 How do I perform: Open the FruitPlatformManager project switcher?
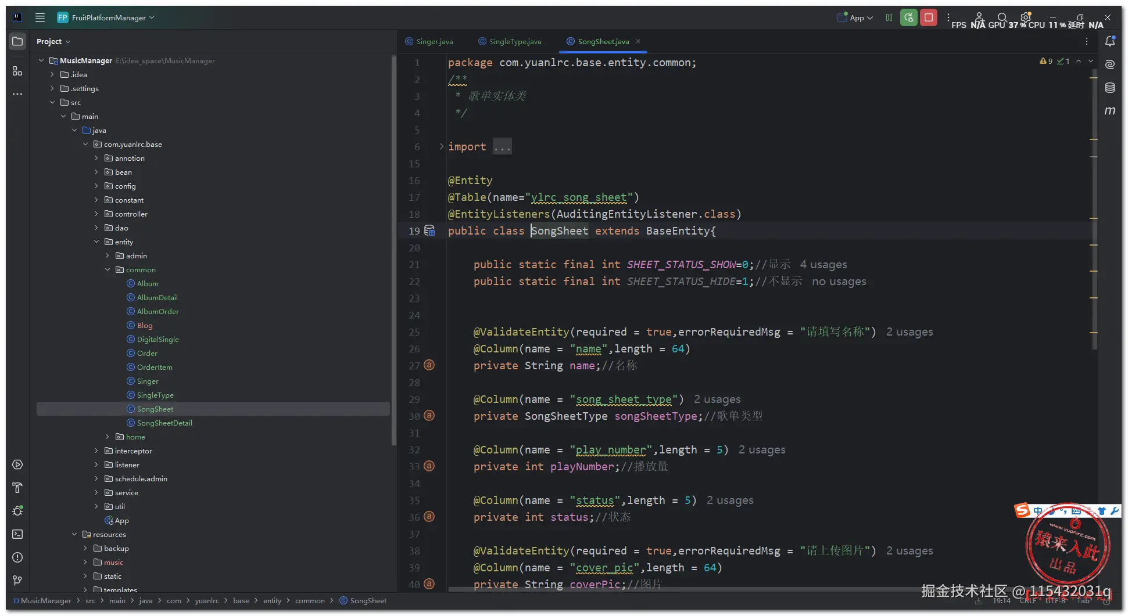pyautogui.click(x=106, y=17)
